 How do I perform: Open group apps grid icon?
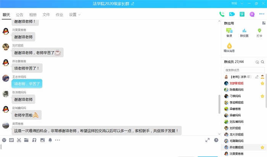pyautogui.click(x=264, y=23)
